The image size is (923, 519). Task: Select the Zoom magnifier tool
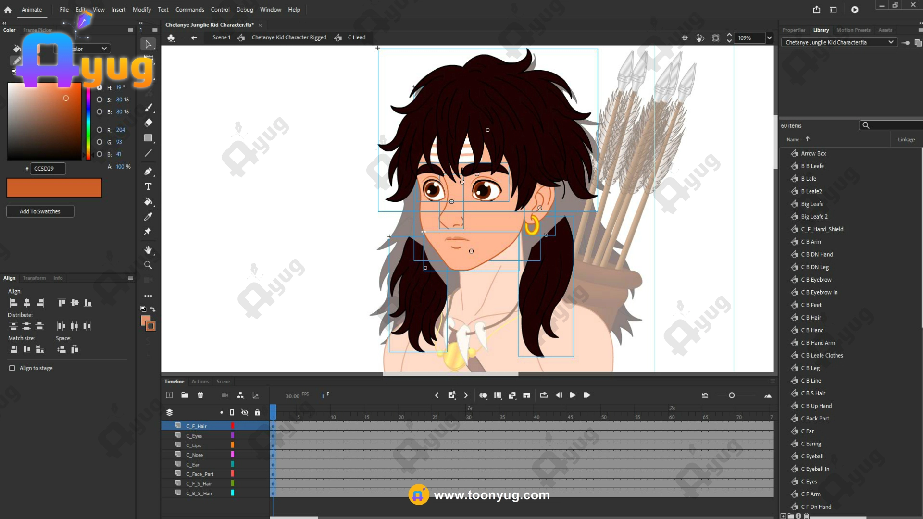coord(148,265)
